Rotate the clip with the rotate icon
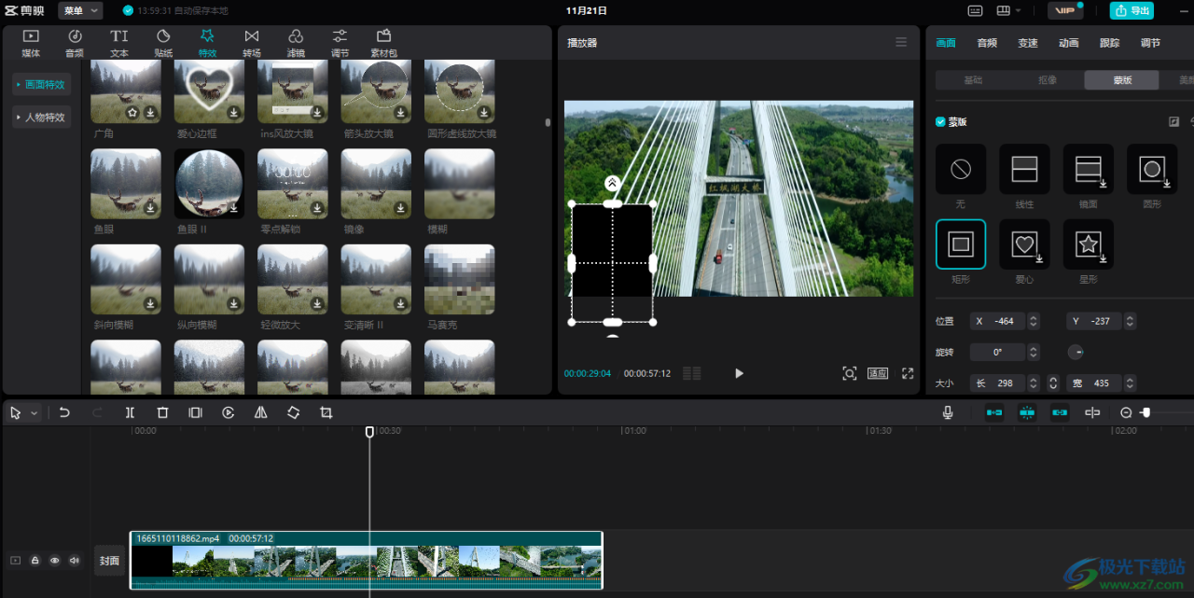Image resolution: width=1194 pixels, height=598 pixels. pyautogui.click(x=293, y=412)
